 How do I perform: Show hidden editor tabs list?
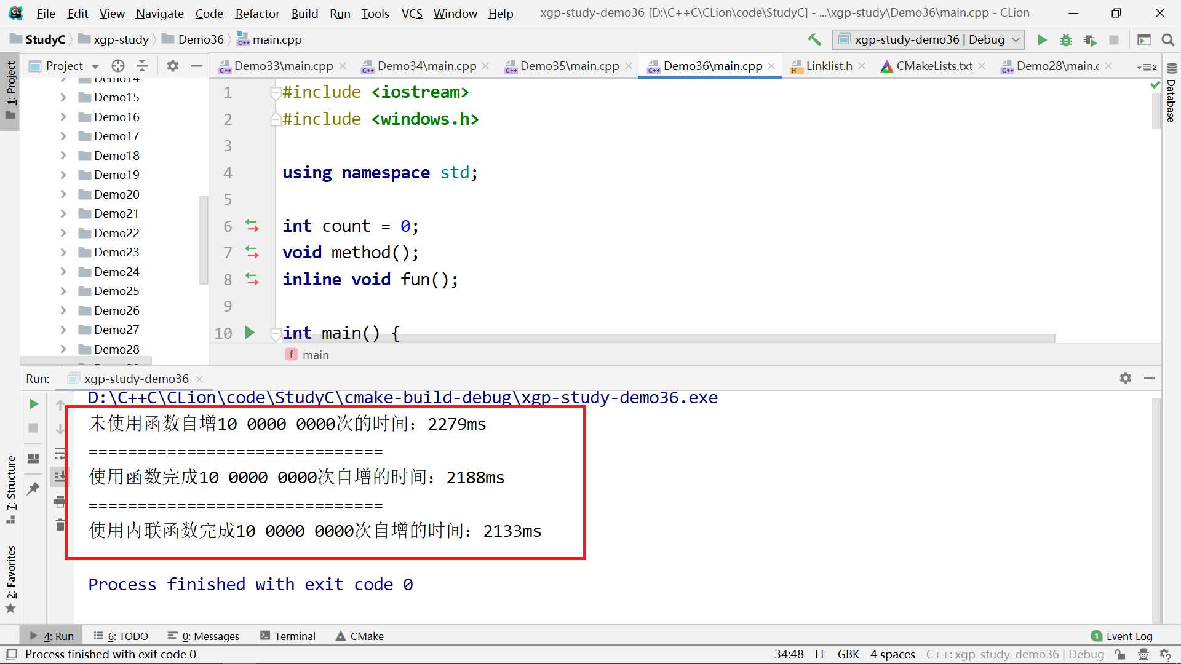point(1147,66)
